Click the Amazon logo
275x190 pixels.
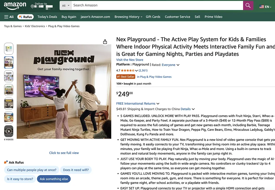coord(15,6)
